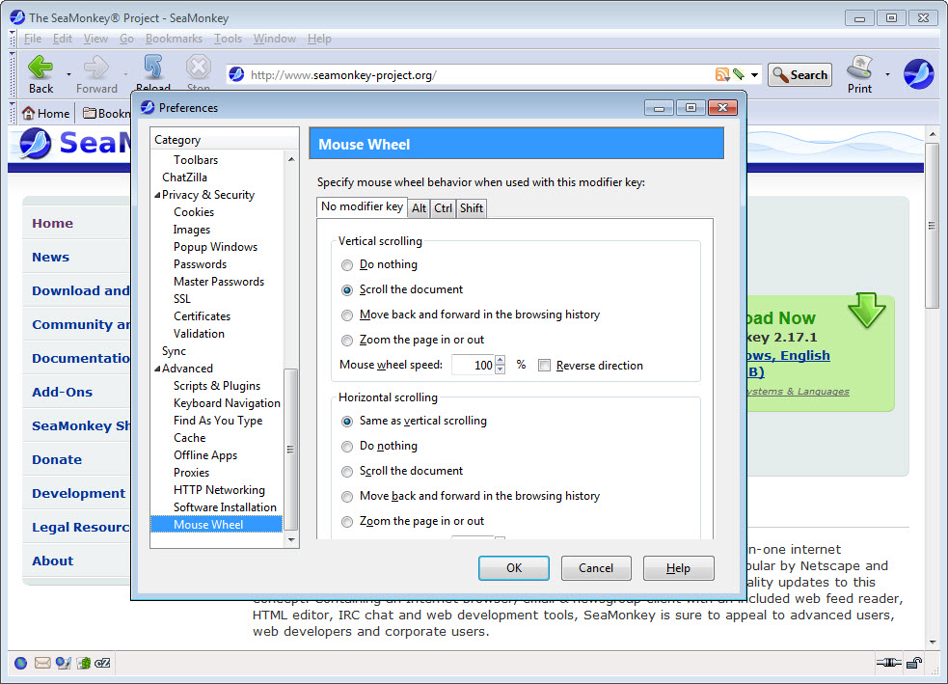The height and width of the screenshot is (684, 948).
Task: Switch to the Ctrl modifier tab
Action: (444, 208)
